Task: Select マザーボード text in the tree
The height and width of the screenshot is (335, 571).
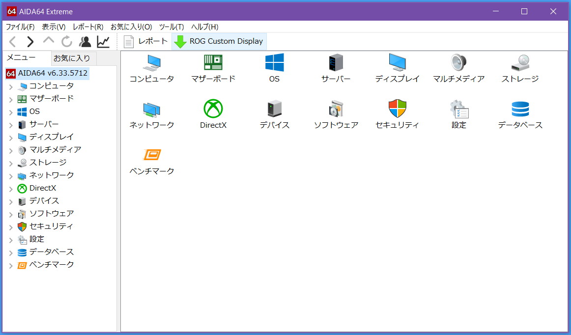Action: pyautogui.click(x=51, y=99)
